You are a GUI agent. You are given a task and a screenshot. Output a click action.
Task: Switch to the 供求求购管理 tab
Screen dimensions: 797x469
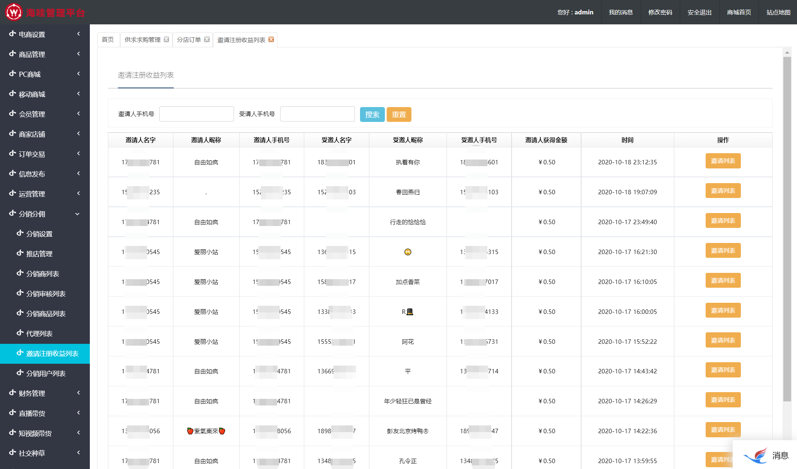(x=143, y=40)
